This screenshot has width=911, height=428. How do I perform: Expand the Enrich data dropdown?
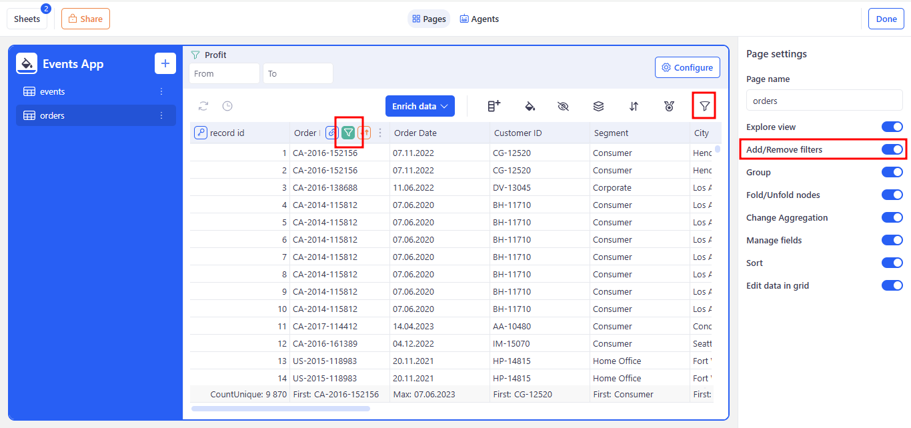(x=419, y=106)
